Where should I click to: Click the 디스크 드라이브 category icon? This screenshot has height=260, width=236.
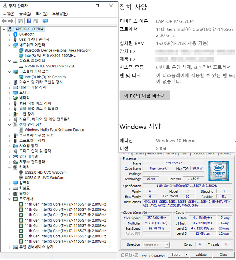15,62
